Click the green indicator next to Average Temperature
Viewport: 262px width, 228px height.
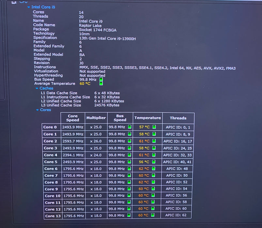click(x=101, y=83)
